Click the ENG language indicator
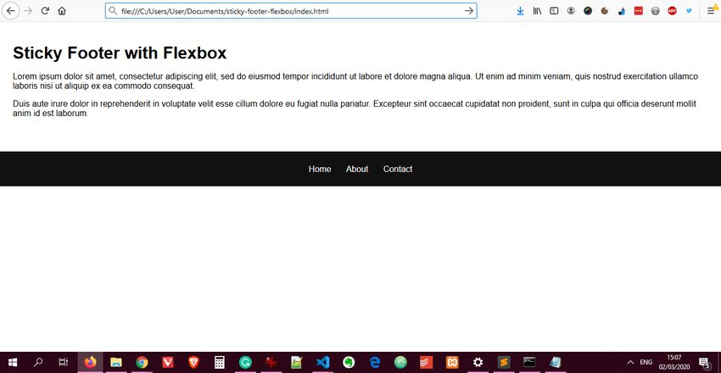The width and height of the screenshot is (721, 373). (646, 363)
